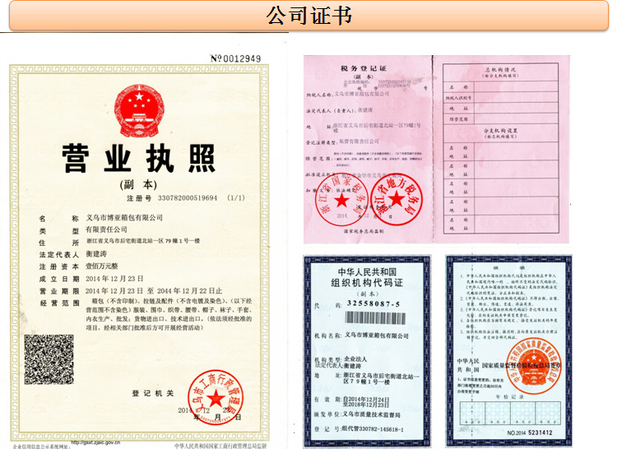Click the QR code on business license

click(49, 359)
